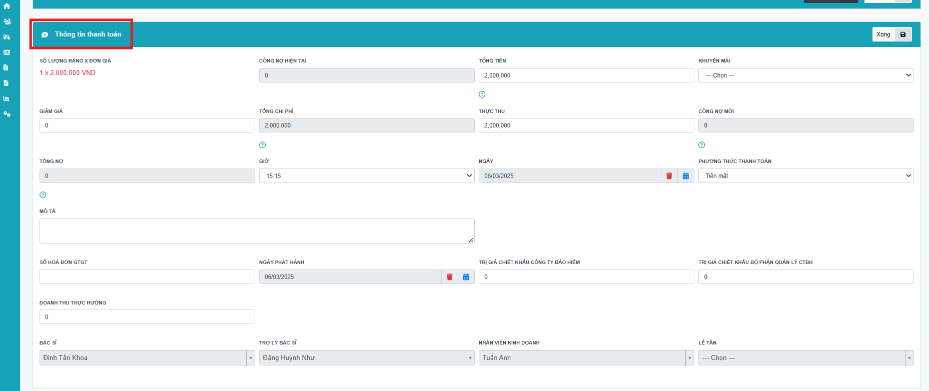
Task: Expand the Lễ tân selector
Action: pos(805,358)
